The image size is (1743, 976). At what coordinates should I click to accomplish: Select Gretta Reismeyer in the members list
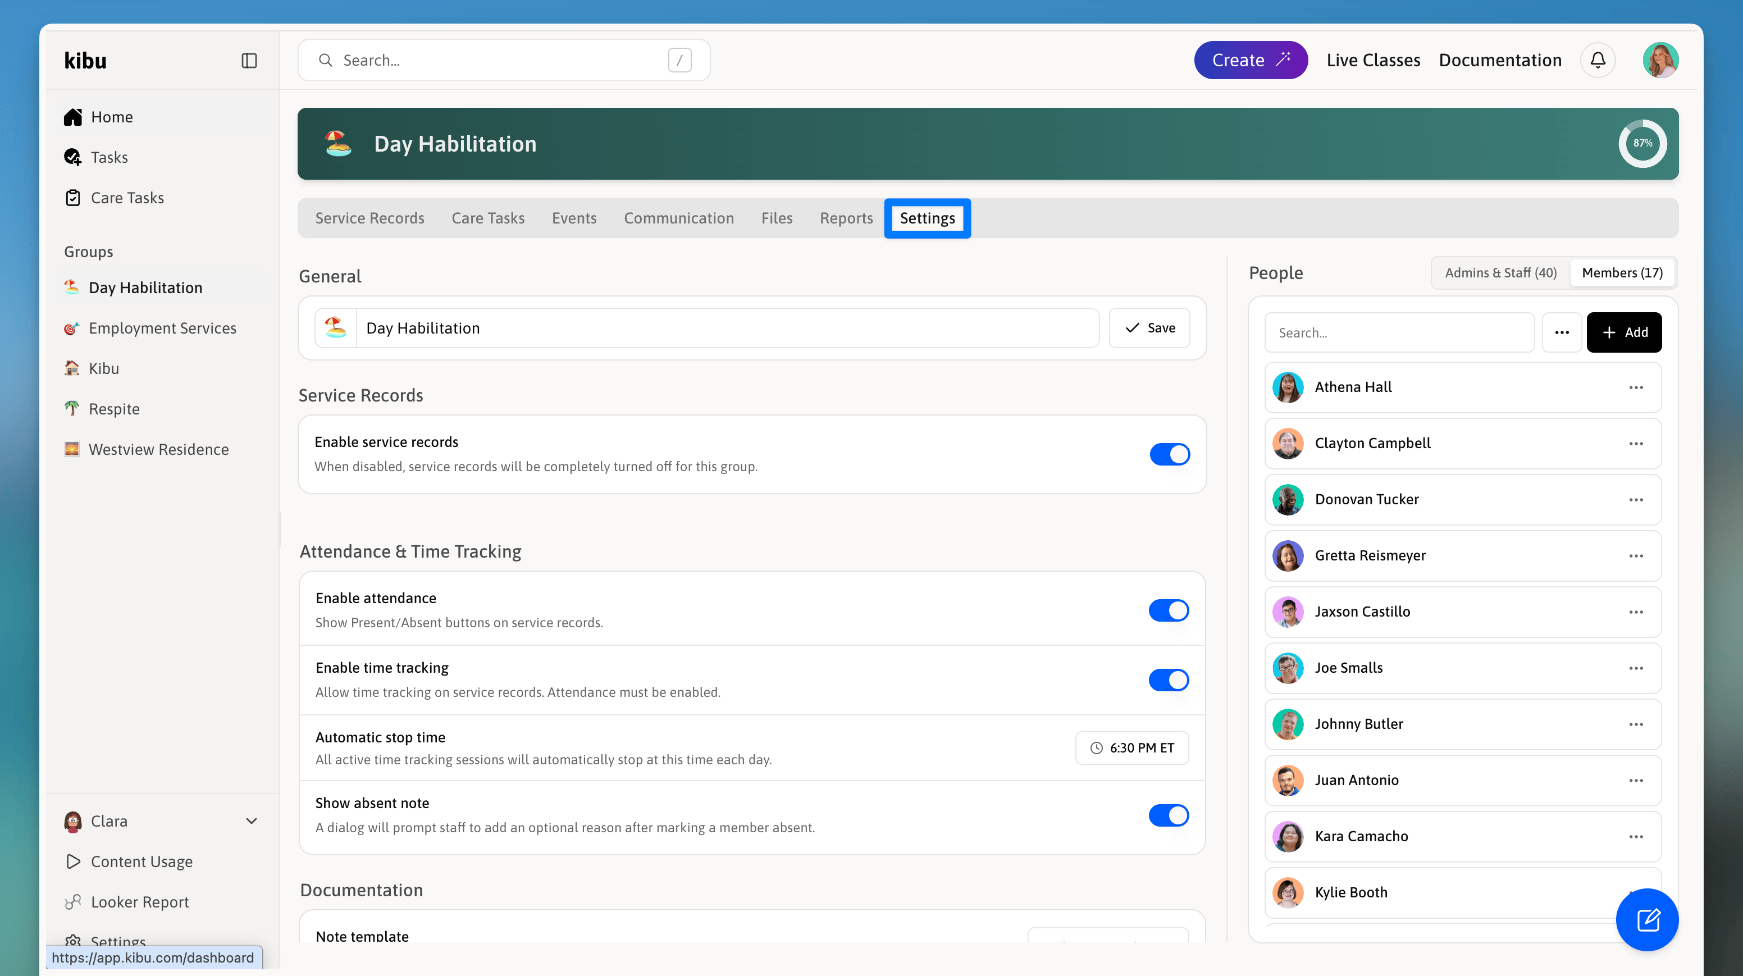coord(1463,556)
